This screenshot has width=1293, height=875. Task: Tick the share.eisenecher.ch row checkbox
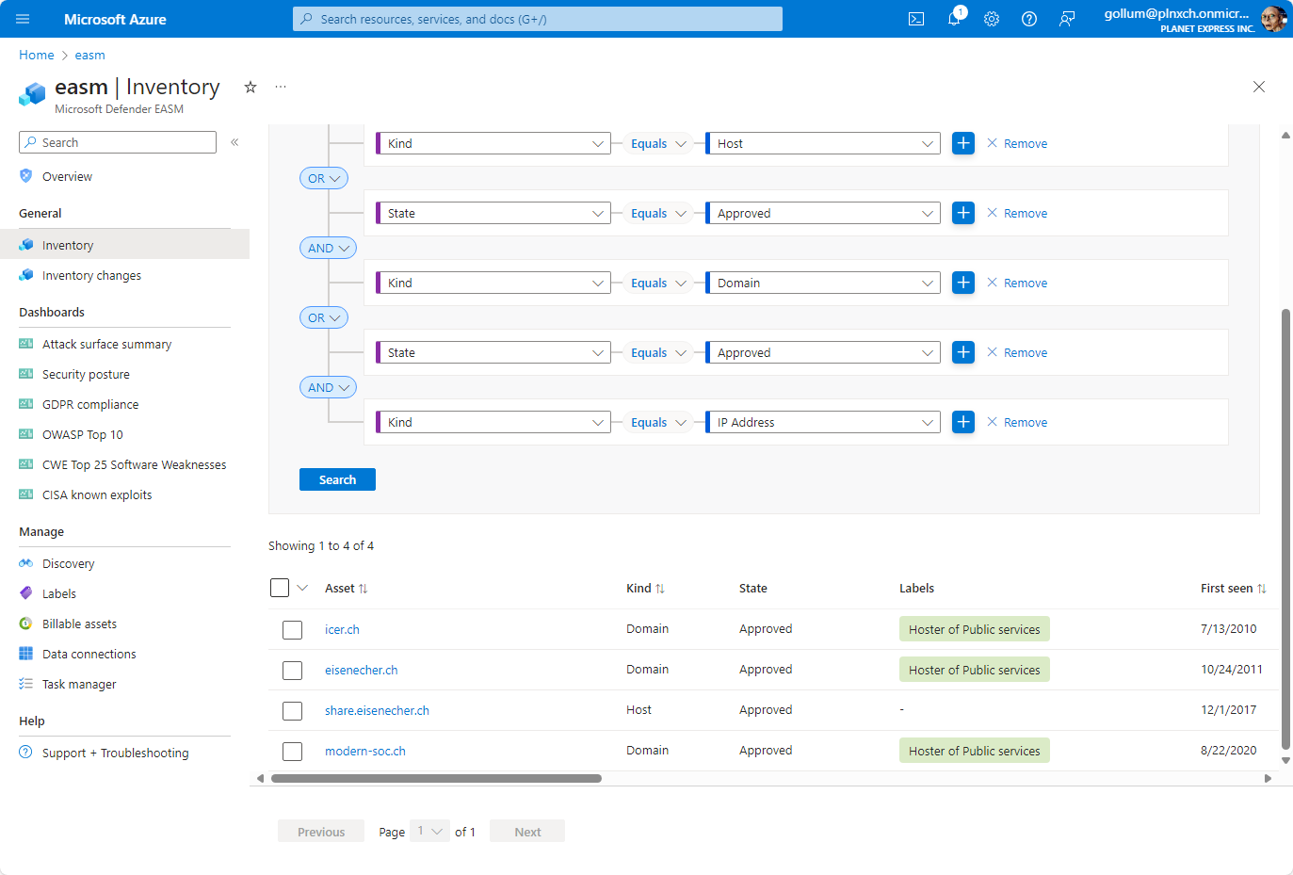[292, 710]
